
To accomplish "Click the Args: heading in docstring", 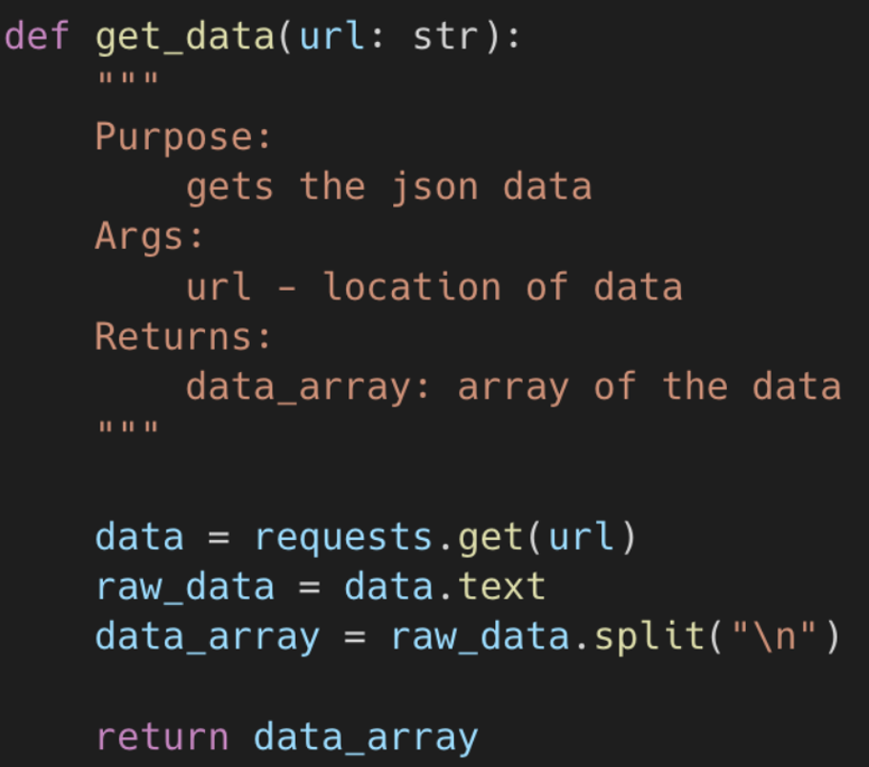I will coord(149,237).
